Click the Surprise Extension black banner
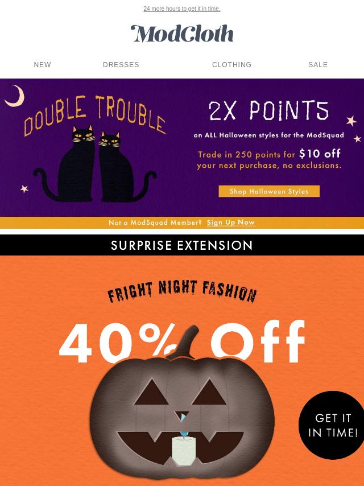The width and height of the screenshot is (364, 486). pos(182,245)
